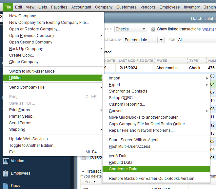The height and width of the screenshot is (189, 216).
Task: Select Switch to Multi-user Mode
Action: coord(53,71)
